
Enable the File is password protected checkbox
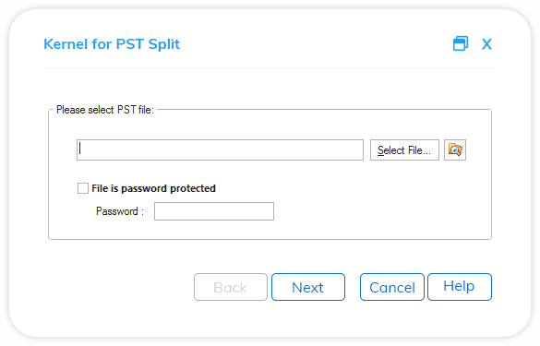tap(83, 188)
